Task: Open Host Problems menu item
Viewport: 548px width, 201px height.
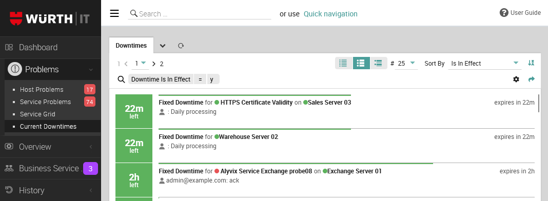Action: (x=42, y=90)
